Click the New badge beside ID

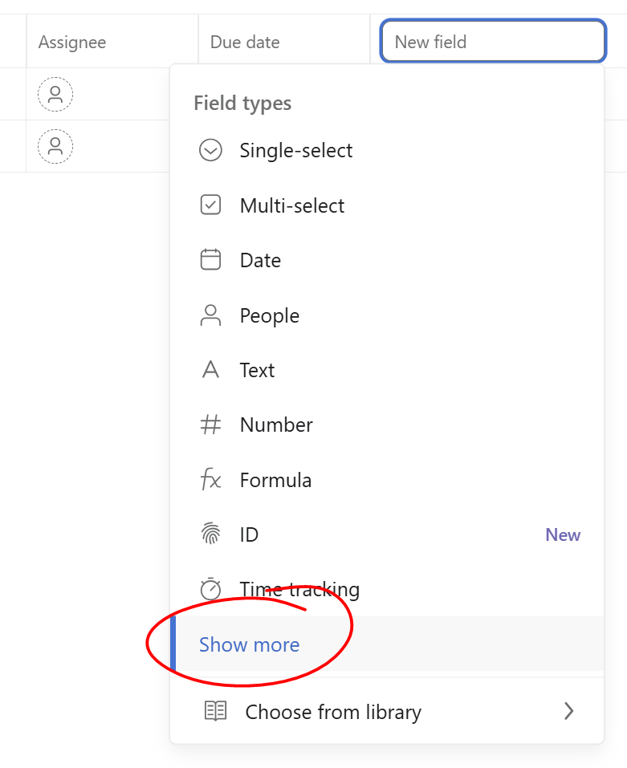click(x=563, y=534)
